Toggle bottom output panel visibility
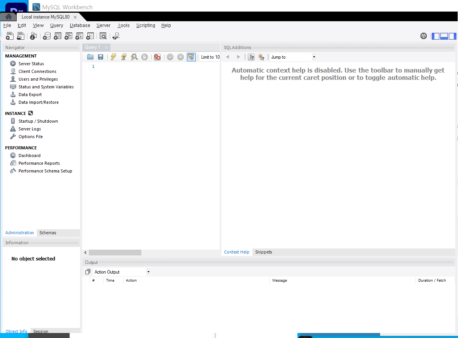This screenshot has width=458, height=338. (x=444, y=36)
